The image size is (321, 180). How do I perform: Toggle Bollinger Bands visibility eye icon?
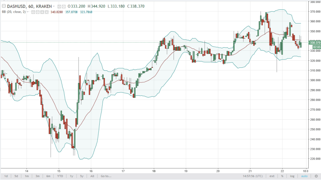click(33, 12)
